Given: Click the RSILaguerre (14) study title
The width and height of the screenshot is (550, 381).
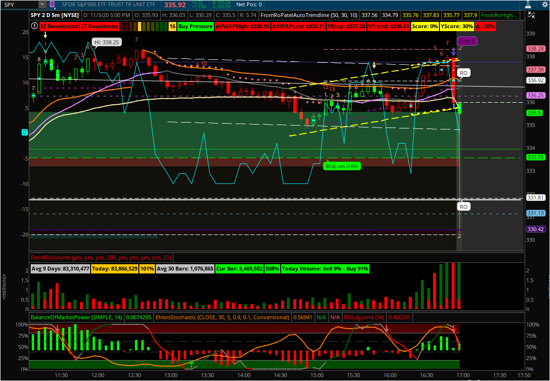Looking at the screenshot, I should click(364, 317).
